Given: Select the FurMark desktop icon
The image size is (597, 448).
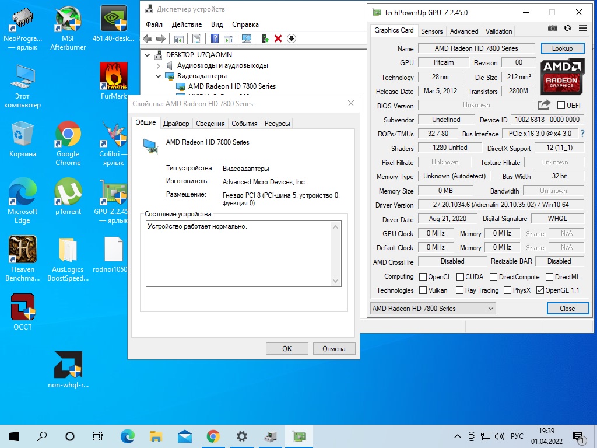Looking at the screenshot, I should coord(113,80).
